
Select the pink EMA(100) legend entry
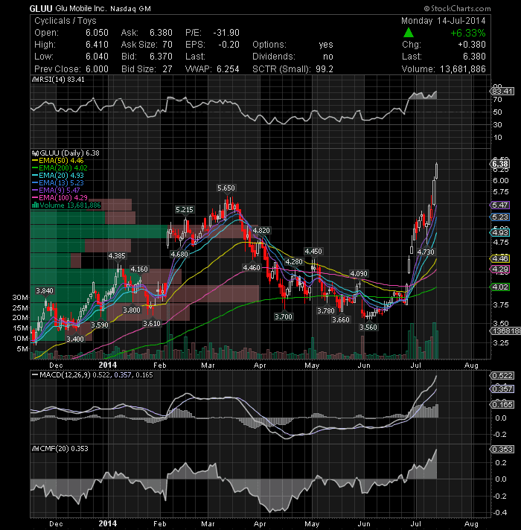(x=60, y=198)
